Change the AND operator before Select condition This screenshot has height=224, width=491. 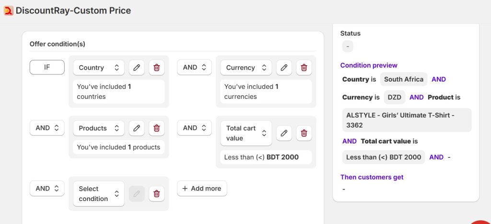(x=47, y=189)
